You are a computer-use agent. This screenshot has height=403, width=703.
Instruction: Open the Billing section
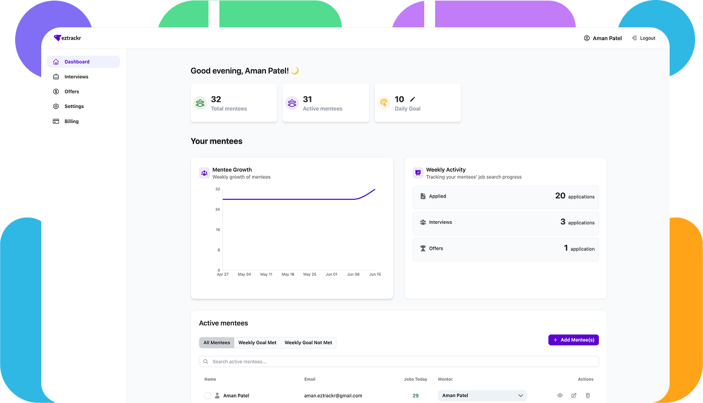84,121
